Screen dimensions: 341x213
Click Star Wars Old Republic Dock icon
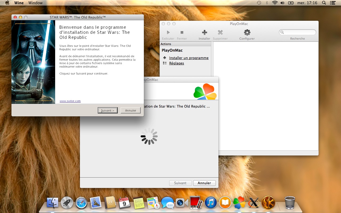268,203
